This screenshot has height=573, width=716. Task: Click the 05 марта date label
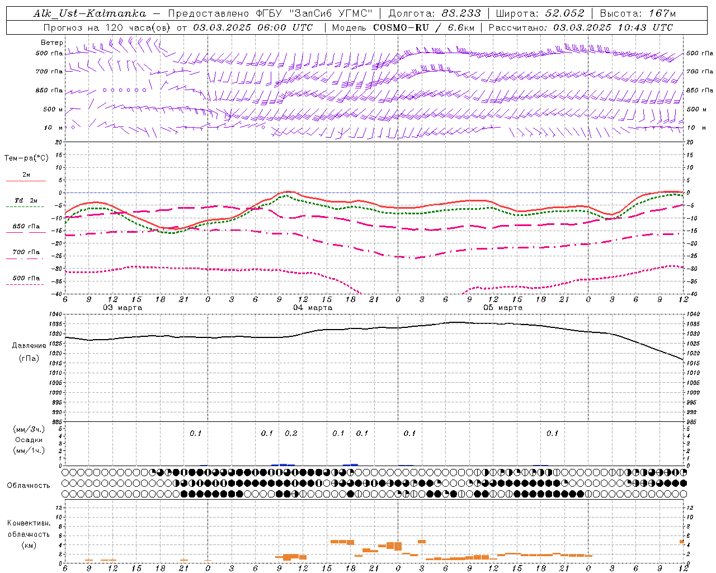503,308
